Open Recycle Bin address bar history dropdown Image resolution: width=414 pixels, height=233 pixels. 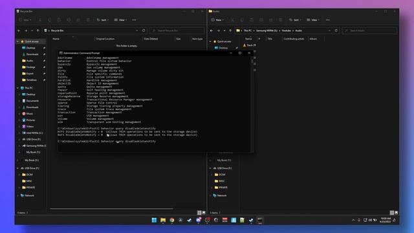[x=136, y=30]
